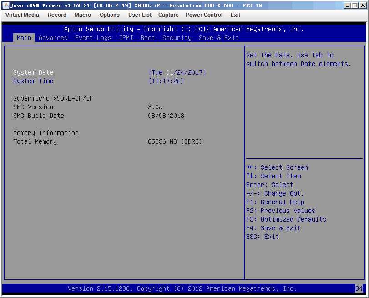
Task: Click the Select Screen key hint
Action: (277, 167)
